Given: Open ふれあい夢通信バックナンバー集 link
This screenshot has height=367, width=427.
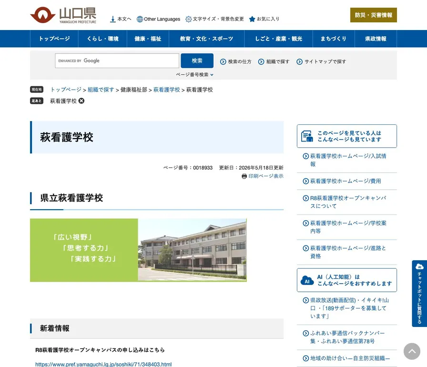Looking at the screenshot, I should (346, 337).
